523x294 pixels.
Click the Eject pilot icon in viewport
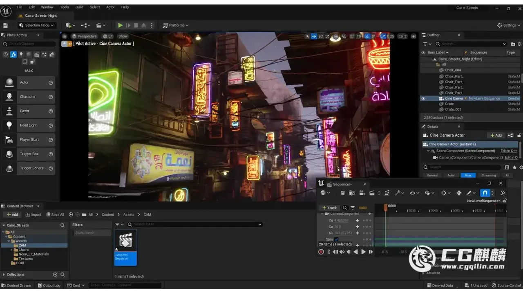[x=65, y=44]
